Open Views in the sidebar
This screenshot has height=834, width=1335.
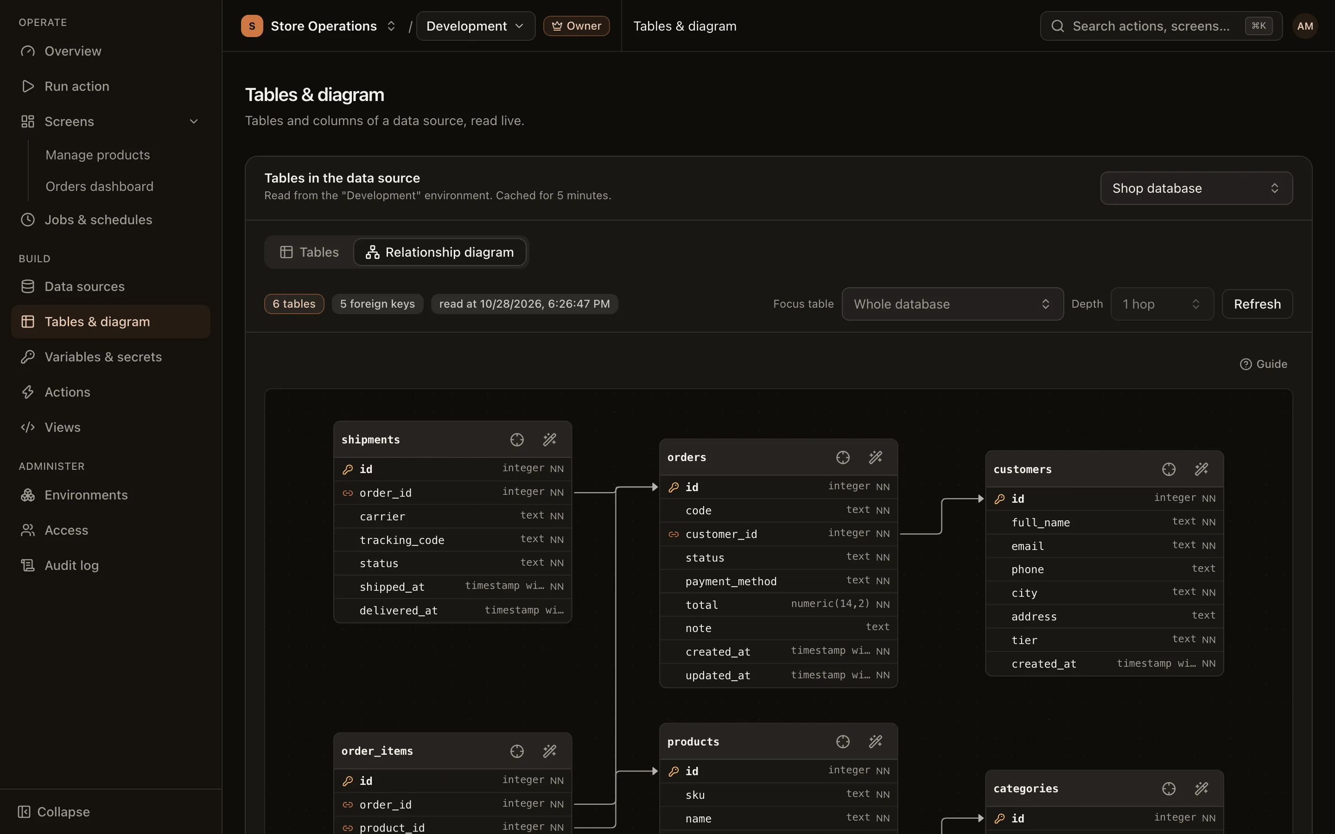click(x=111, y=428)
